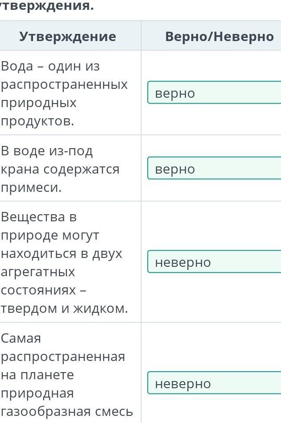
Task: Click the phrase 'газообразная смесь'
Action: coord(67,412)
